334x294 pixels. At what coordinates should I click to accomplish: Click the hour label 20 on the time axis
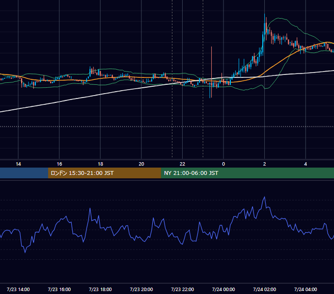tap(141, 164)
